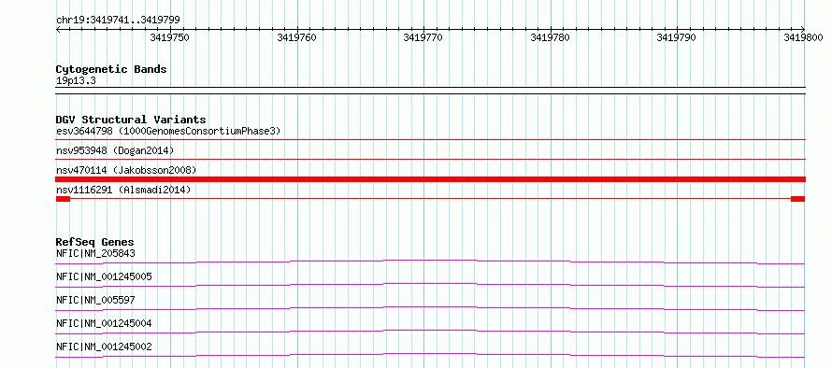
Task: Select the 3419800 ruler tick label
Action: (x=803, y=37)
